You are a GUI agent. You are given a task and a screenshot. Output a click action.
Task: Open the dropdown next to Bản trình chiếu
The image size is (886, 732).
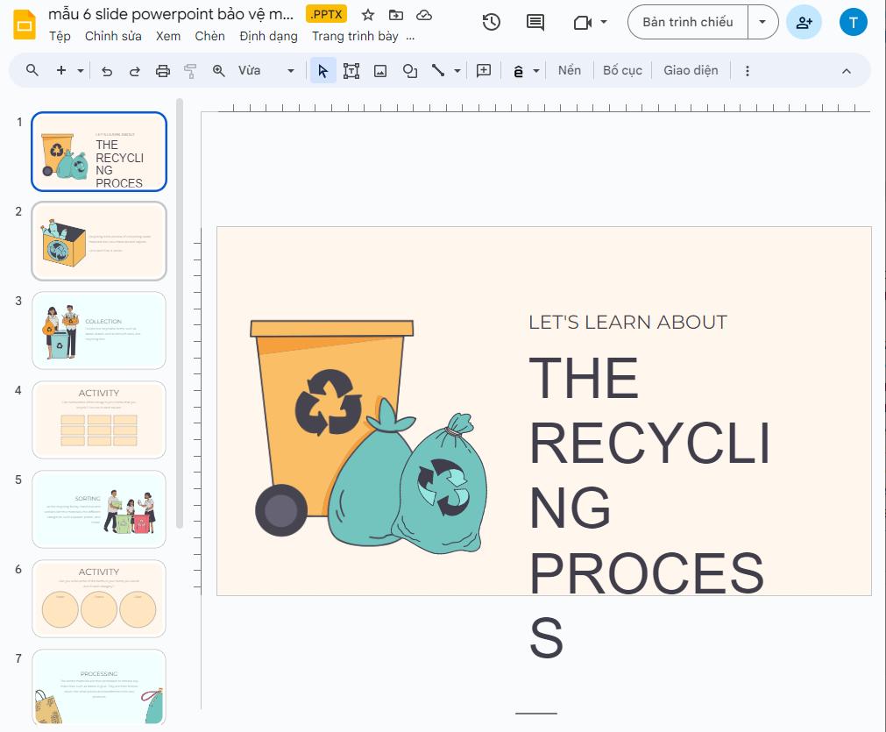coord(762,22)
